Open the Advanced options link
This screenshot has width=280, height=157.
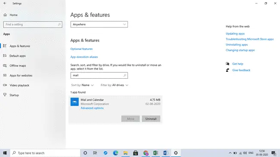[x=92, y=108]
